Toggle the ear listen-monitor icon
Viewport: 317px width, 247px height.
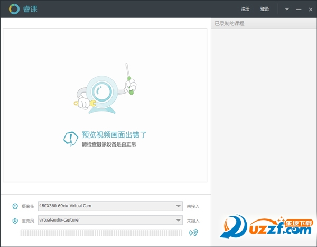[x=193, y=233]
